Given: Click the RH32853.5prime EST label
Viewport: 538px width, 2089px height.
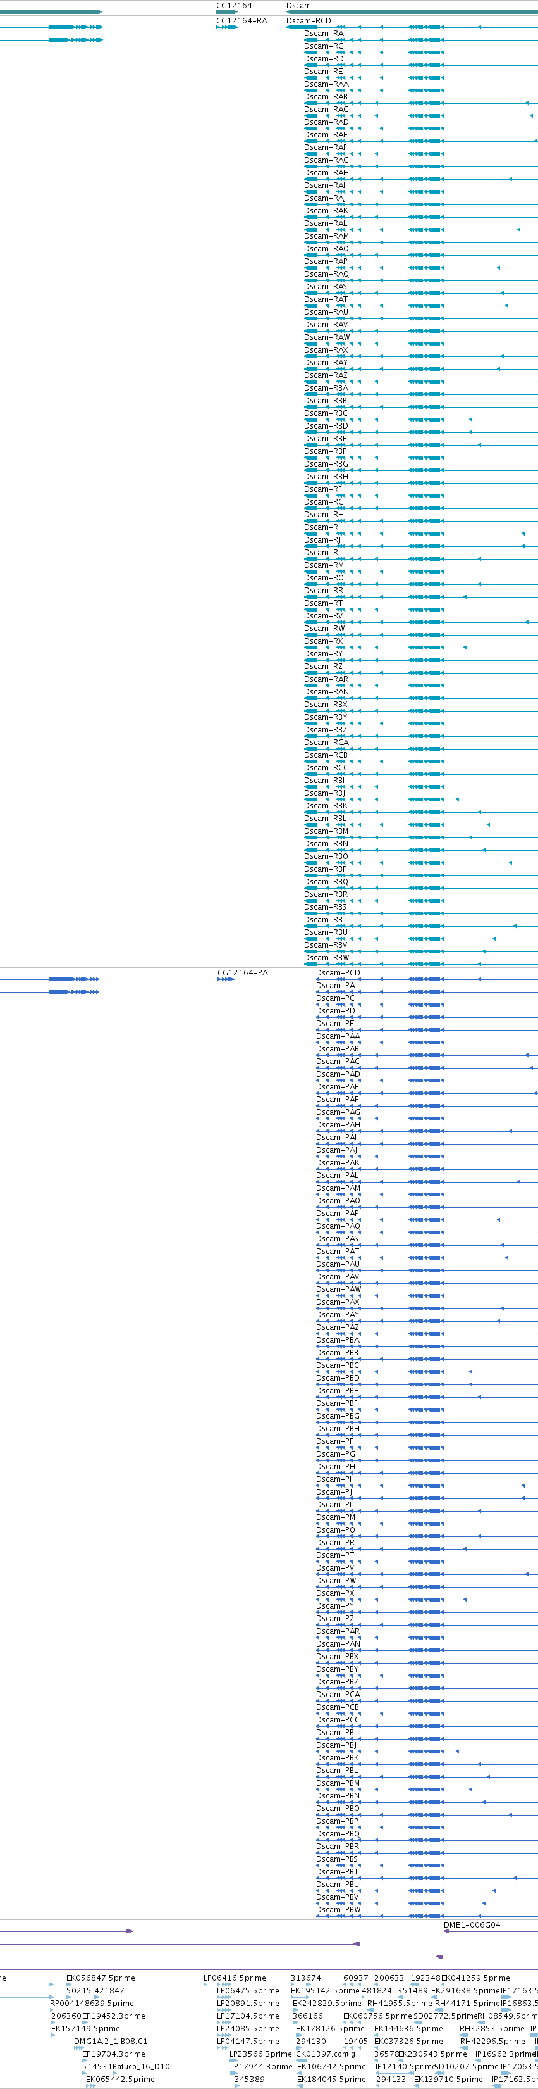Looking at the screenshot, I should [x=492, y=2028].
